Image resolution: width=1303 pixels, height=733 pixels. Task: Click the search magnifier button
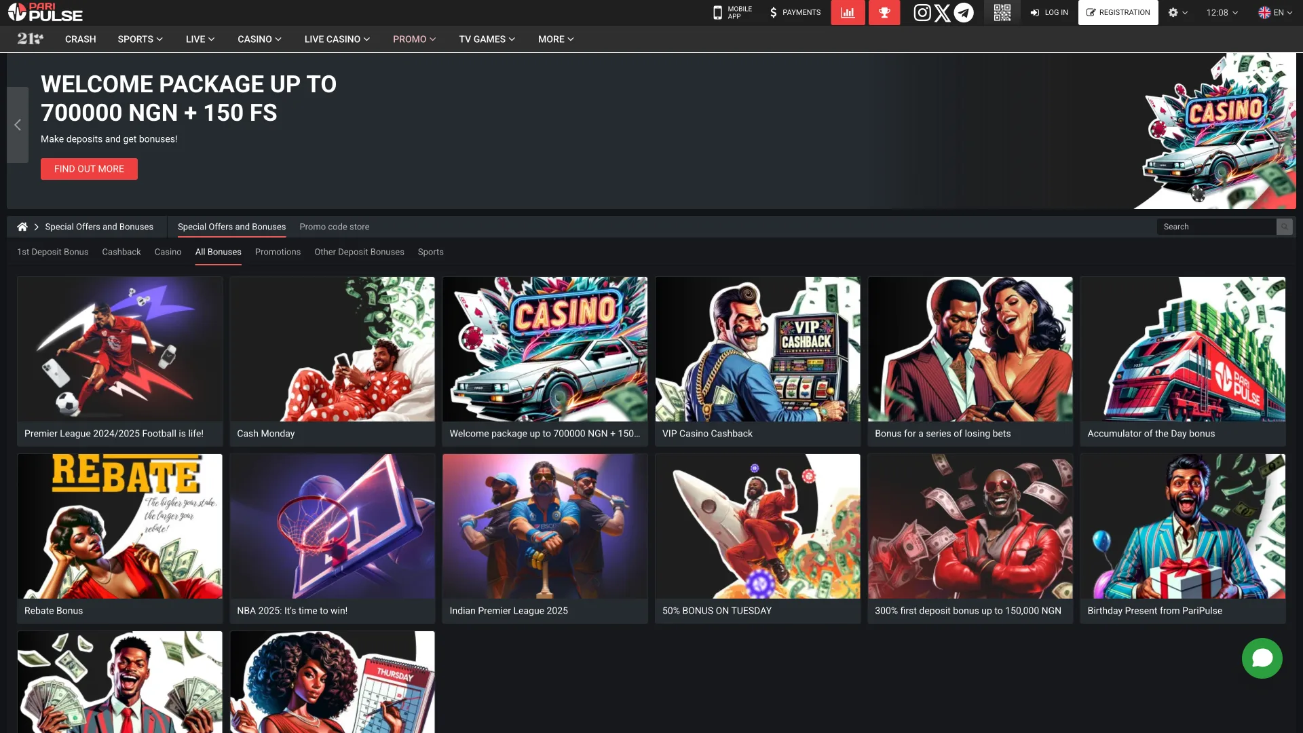1284,227
